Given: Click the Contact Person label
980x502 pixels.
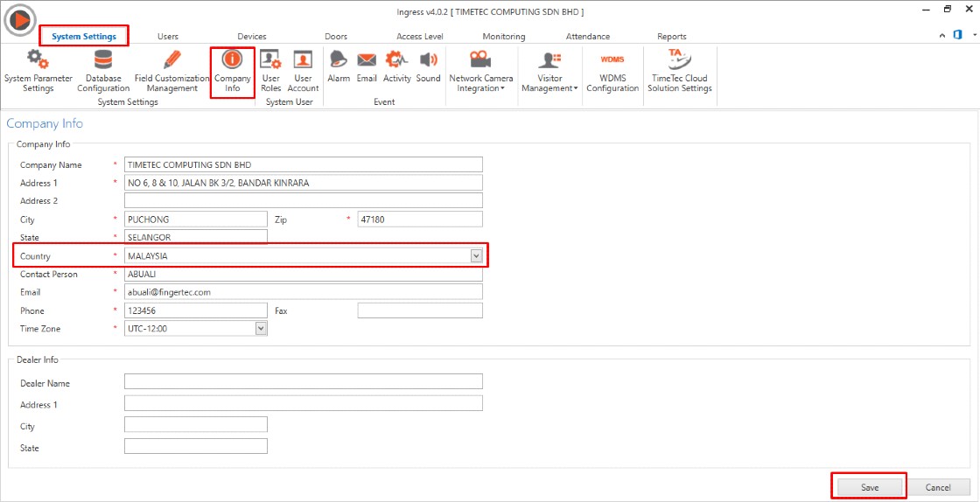Looking at the screenshot, I should coord(48,274).
